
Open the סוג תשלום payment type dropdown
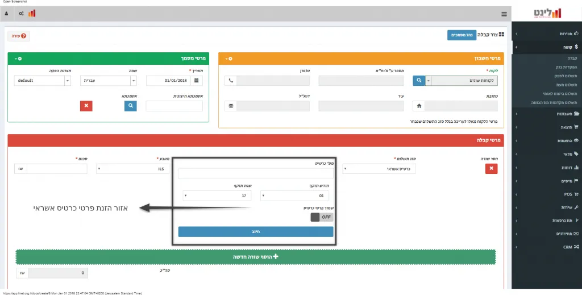[x=379, y=169]
